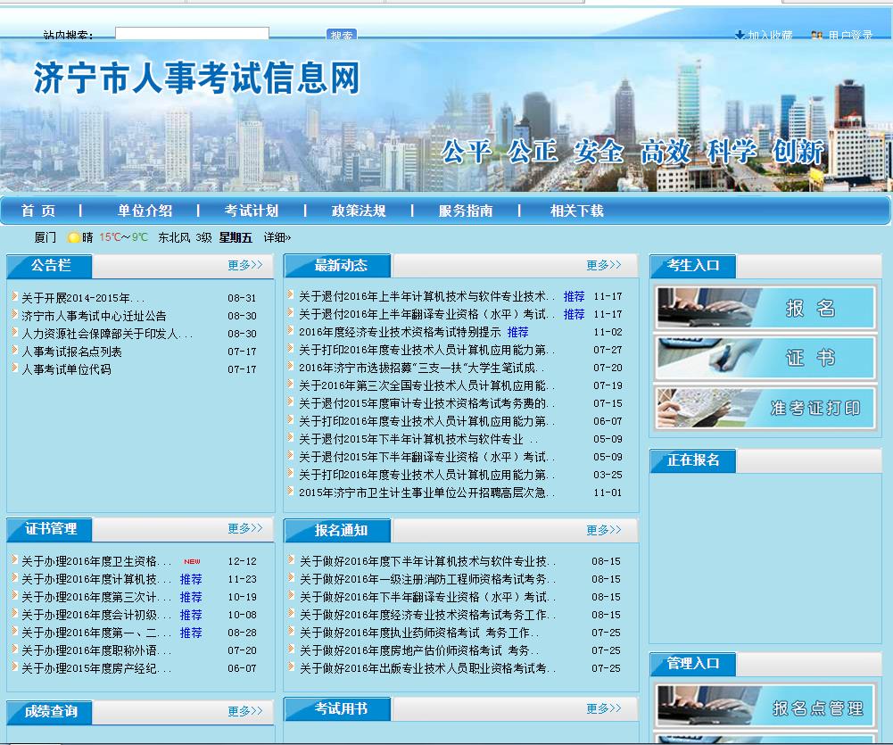Open 人事考试单位代码 link
The width and height of the screenshot is (893, 745).
(66, 369)
